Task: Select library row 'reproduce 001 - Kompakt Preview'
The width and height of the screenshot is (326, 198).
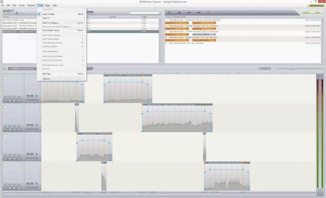Action: click(x=81, y=23)
